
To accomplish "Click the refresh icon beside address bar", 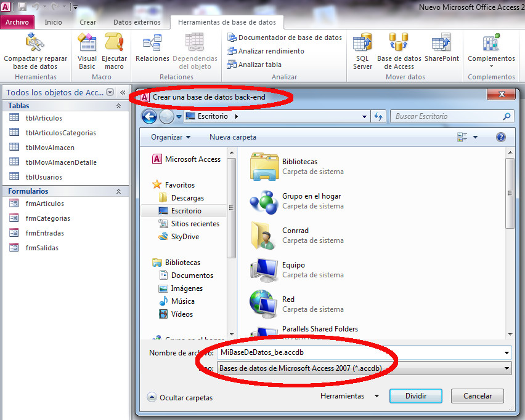I will 378,116.
